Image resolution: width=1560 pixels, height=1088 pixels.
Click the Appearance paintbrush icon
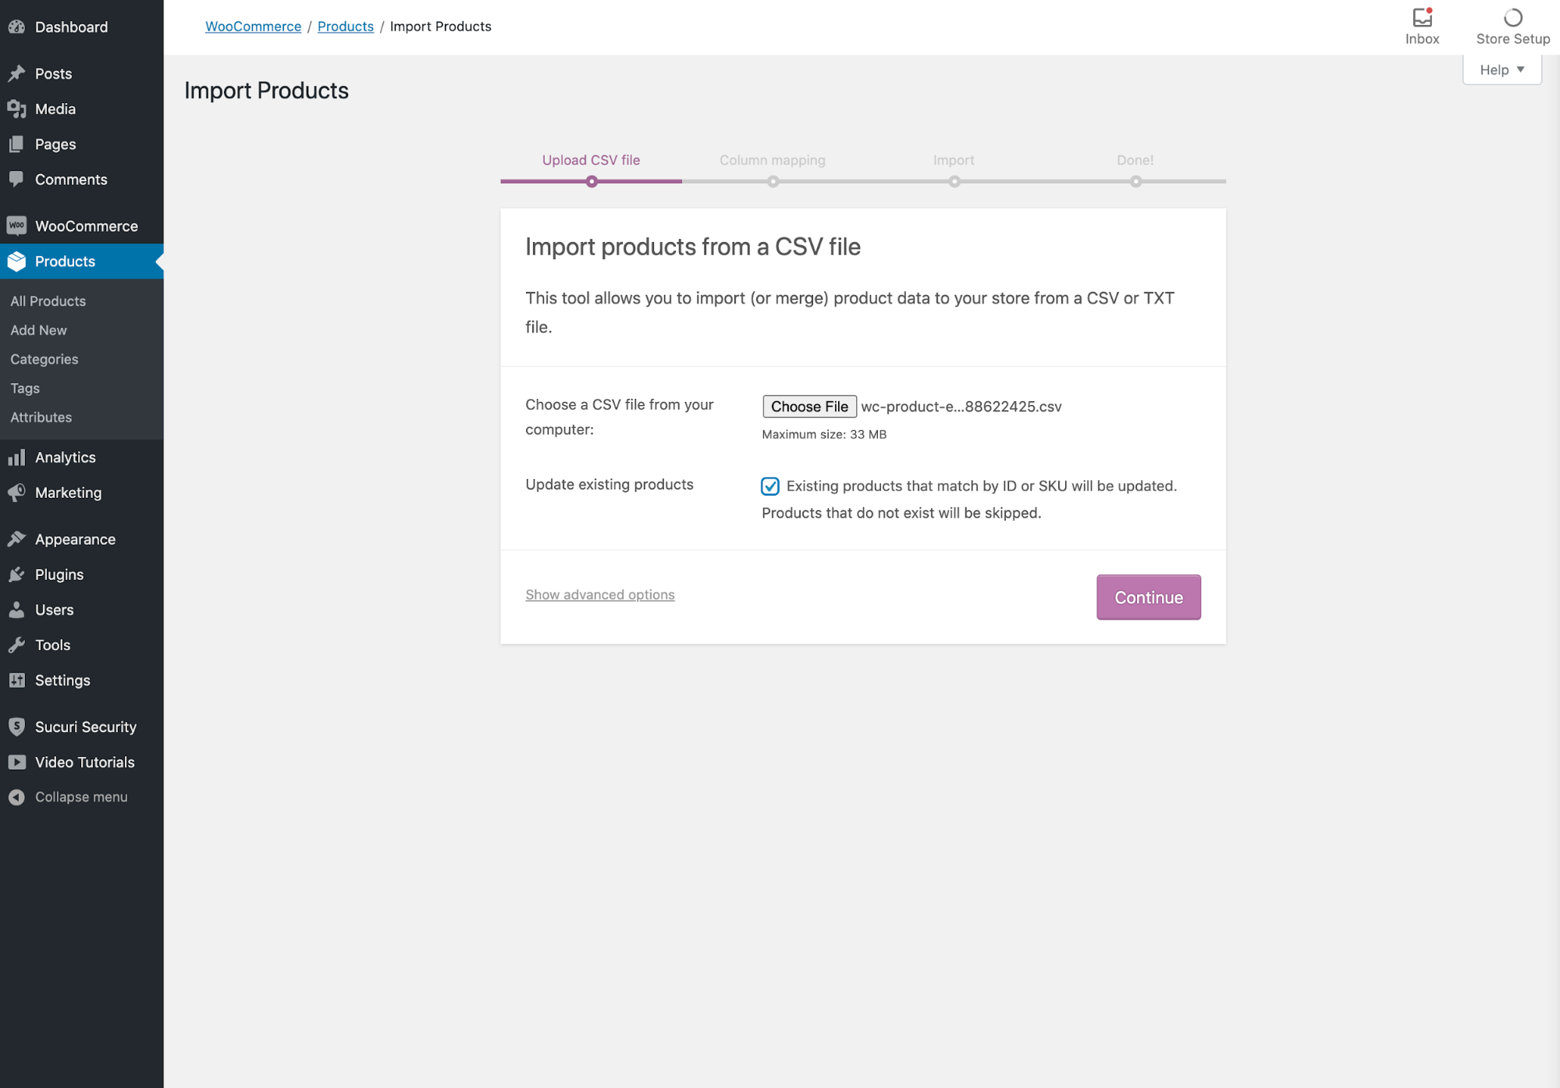16,539
